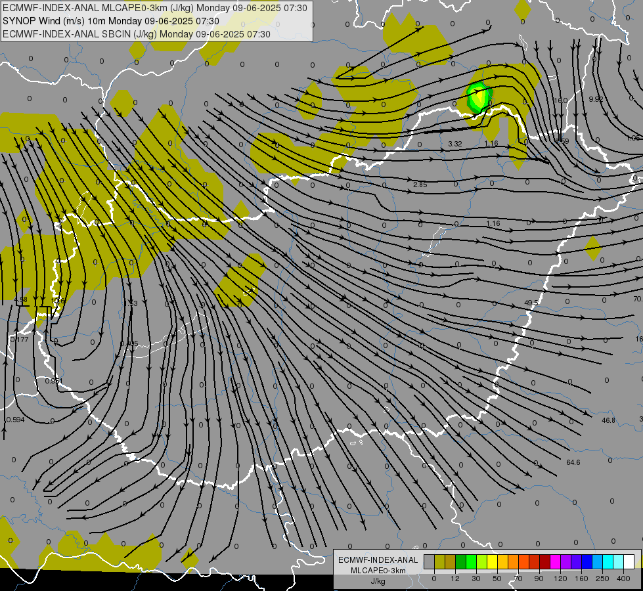Click the legend scale value '12'
This screenshot has height=591, width=643.
455,579
